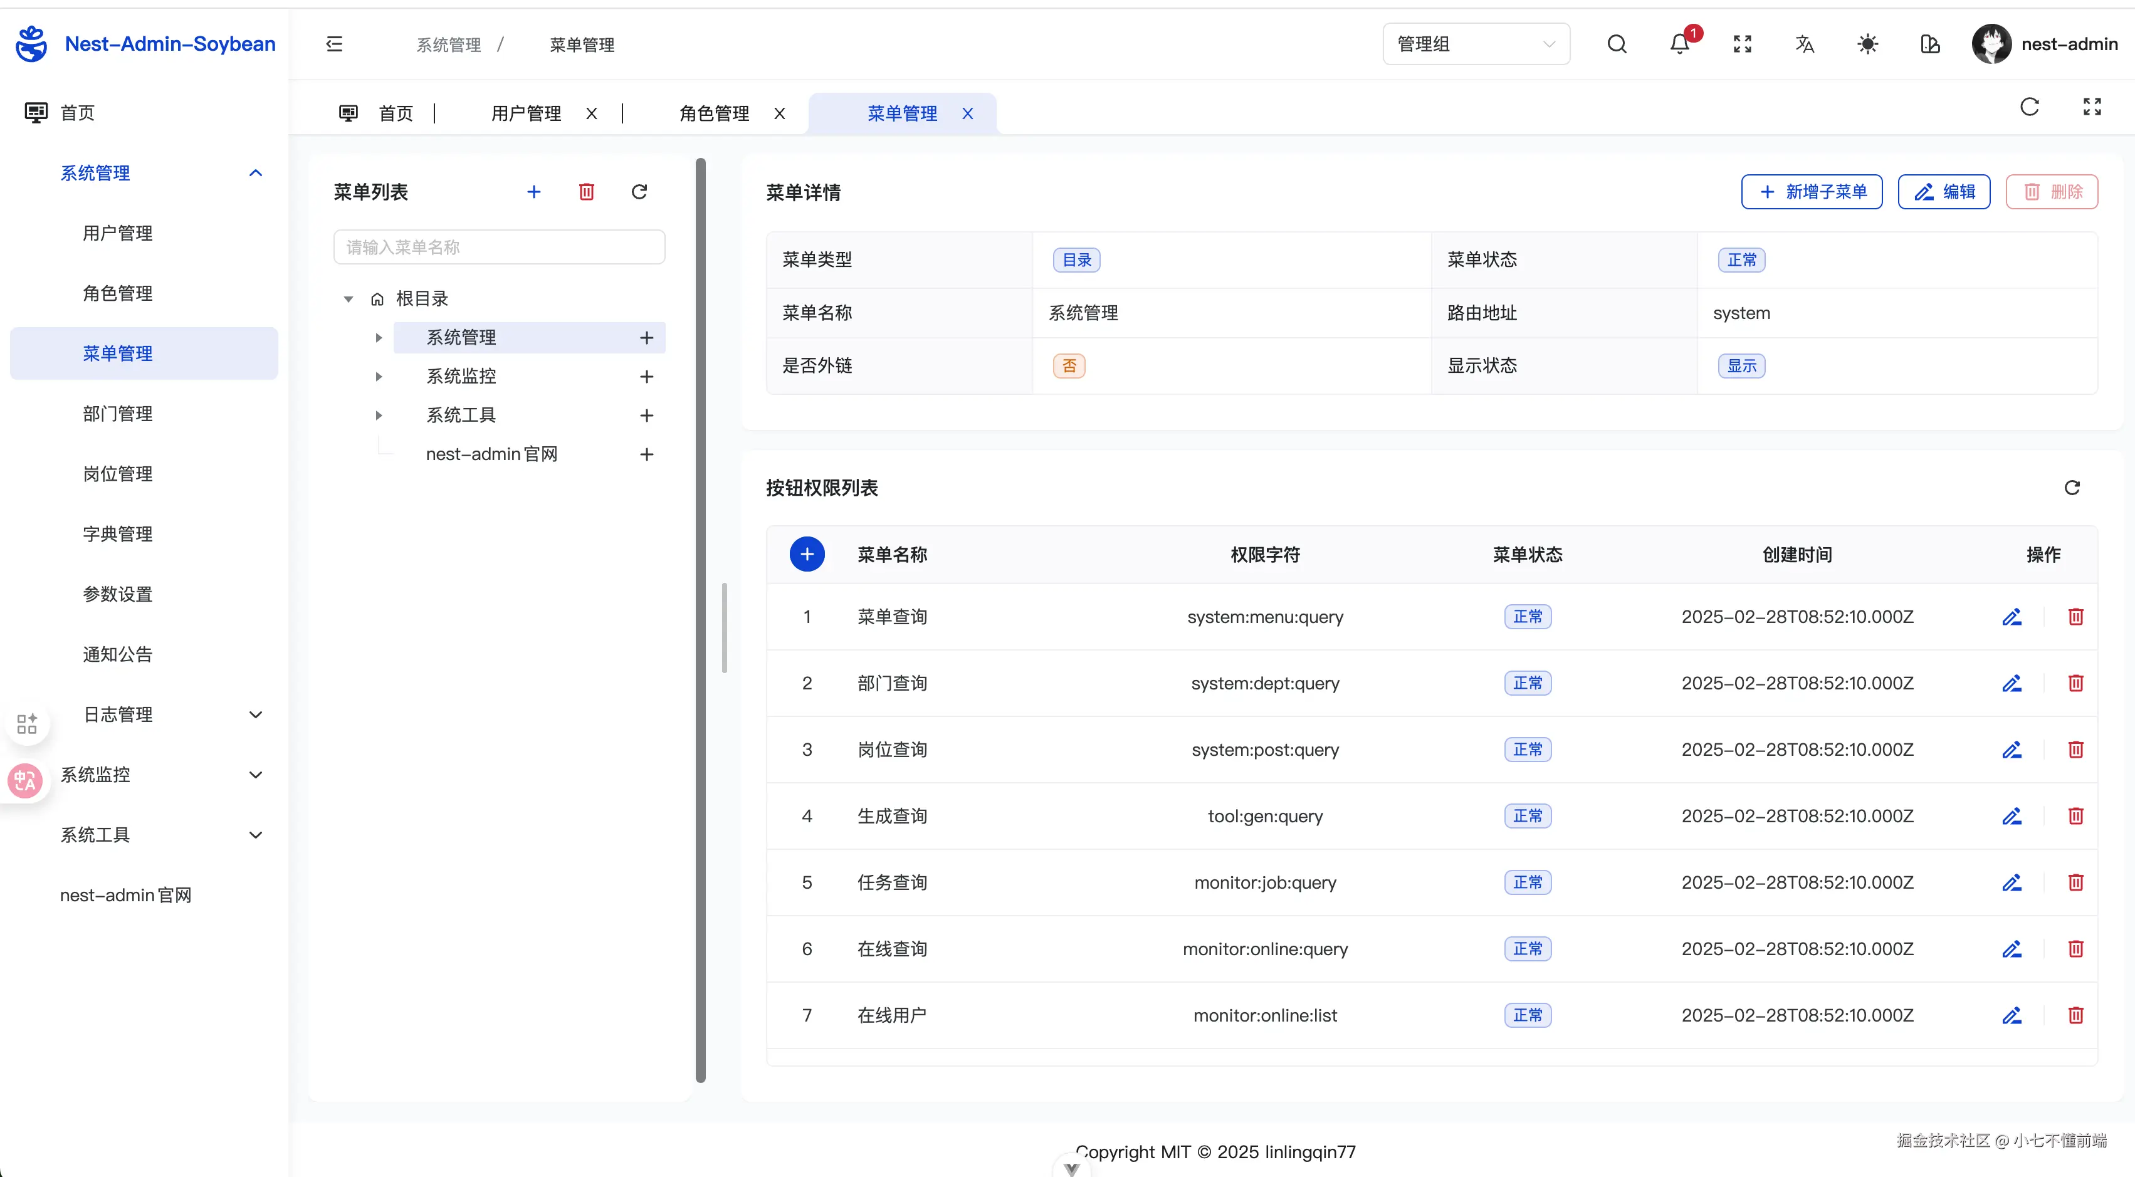2135x1177 pixels.
Task: Click the 编辑 button in menu details
Action: (x=1944, y=192)
